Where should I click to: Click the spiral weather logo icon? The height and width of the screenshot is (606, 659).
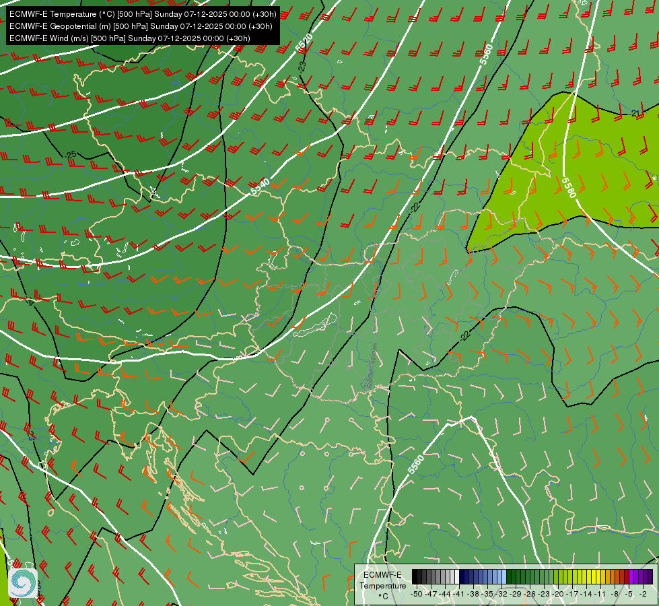(23, 582)
